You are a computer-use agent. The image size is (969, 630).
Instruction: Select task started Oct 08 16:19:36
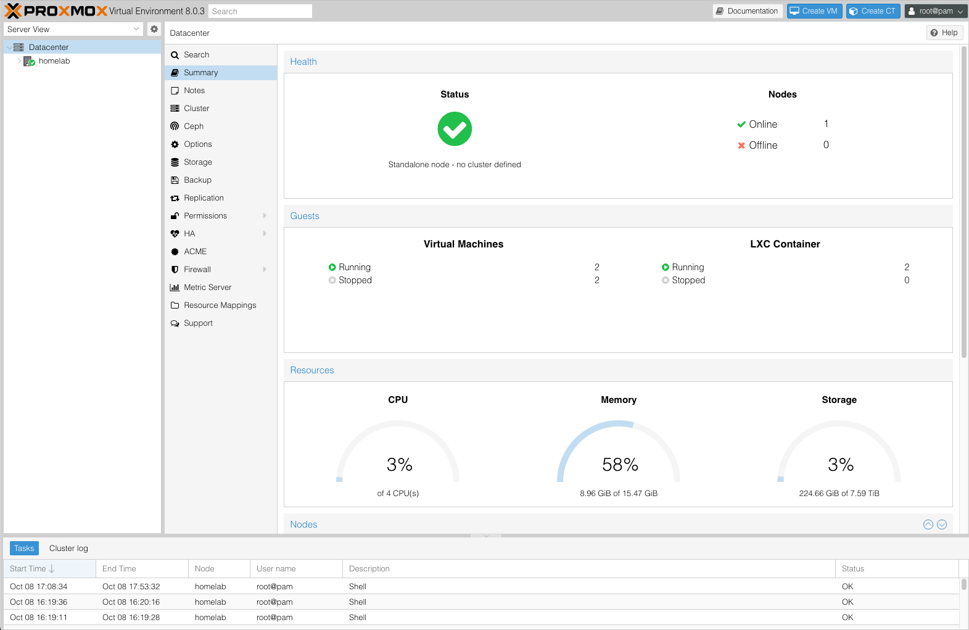[x=481, y=602]
